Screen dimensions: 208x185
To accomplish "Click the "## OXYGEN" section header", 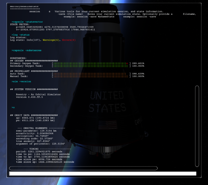I will pos(34,61).
